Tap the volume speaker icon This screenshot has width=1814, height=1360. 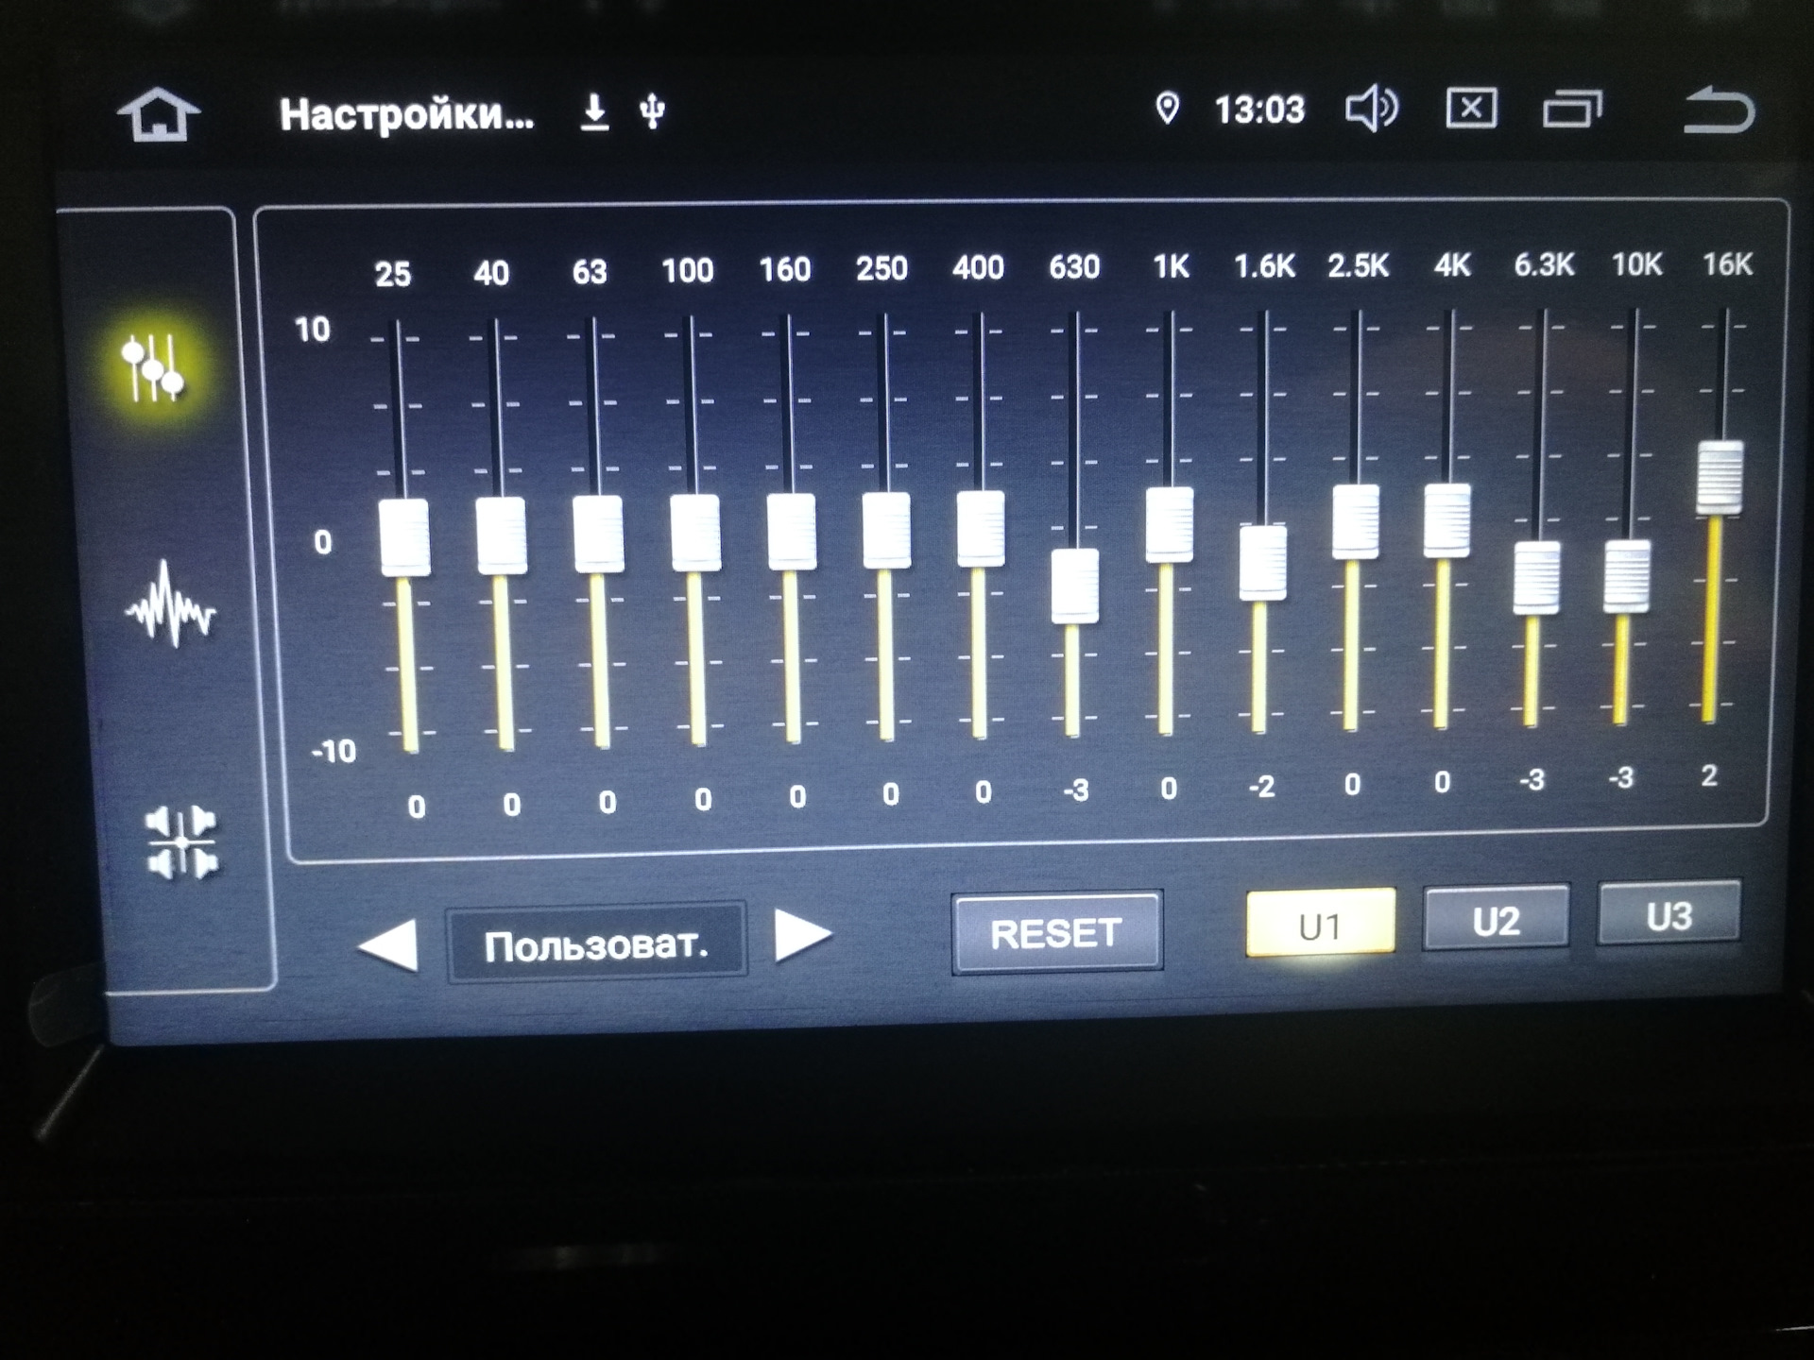click(x=1371, y=110)
